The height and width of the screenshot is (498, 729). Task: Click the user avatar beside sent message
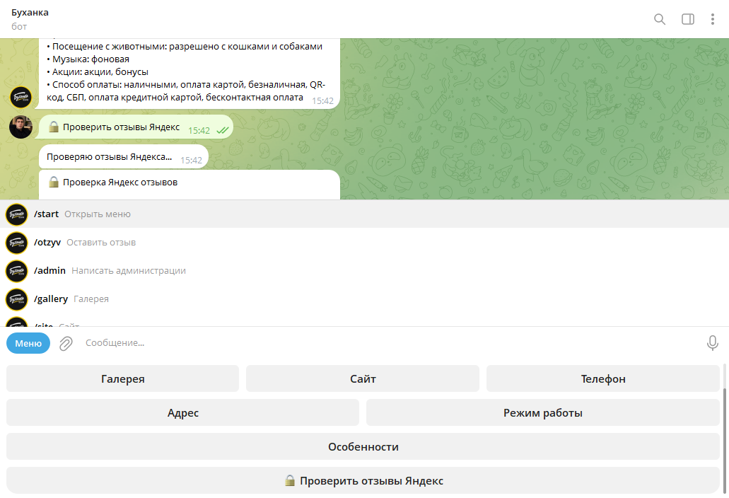pyautogui.click(x=21, y=127)
